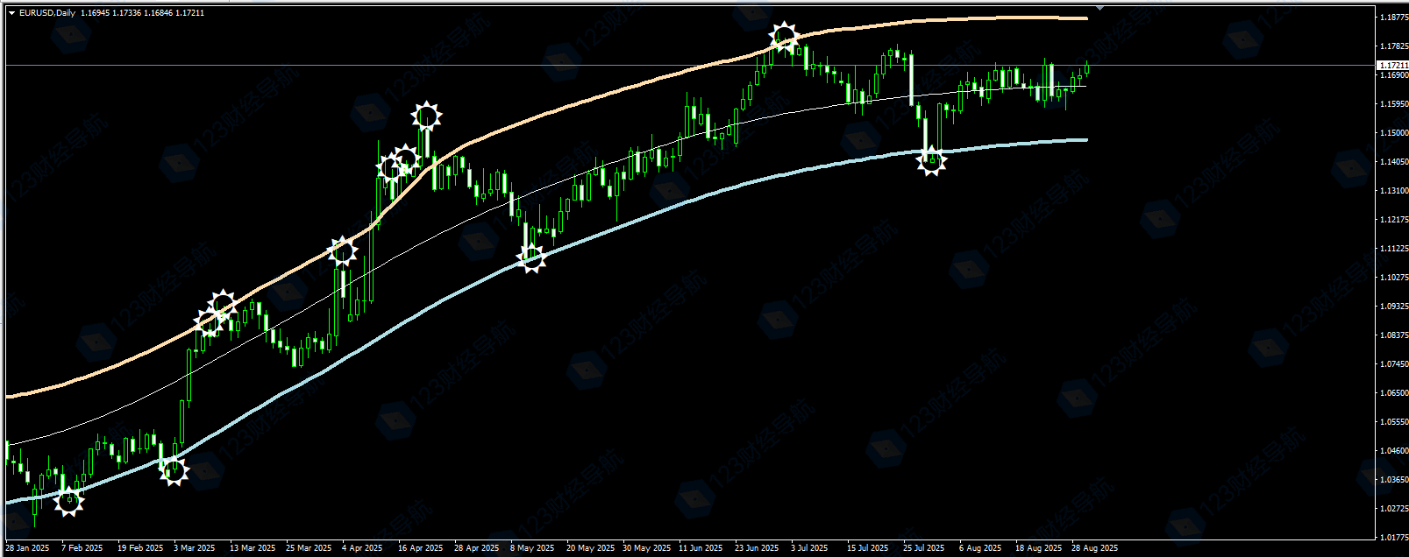Select the sun marker at the late-June price peak
The image size is (1409, 557).
click(x=783, y=38)
